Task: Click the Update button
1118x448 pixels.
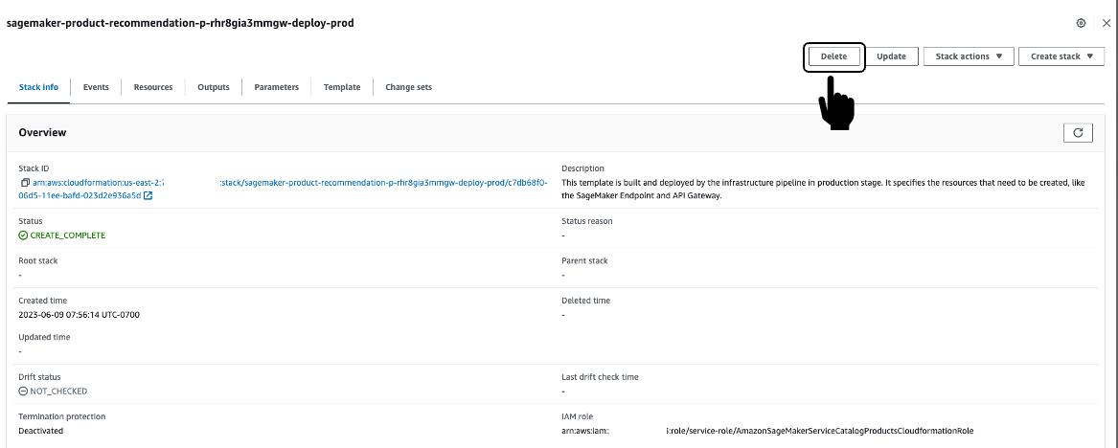Action: (891, 56)
